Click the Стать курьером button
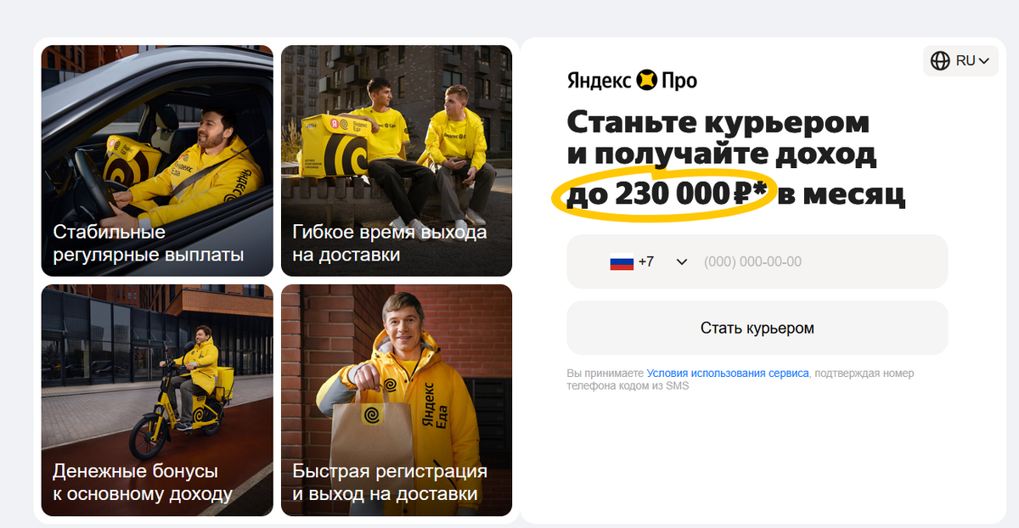Screen dimensions: 1019x528 [757, 328]
